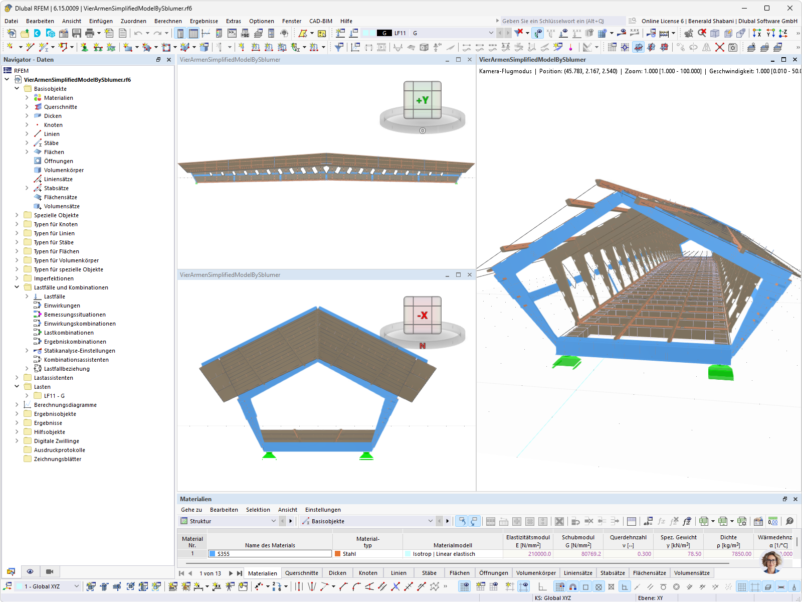Toggle first selection sync button in Materialien toolbar
Viewport: 802px width, 602px height.
click(x=461, y=521)
